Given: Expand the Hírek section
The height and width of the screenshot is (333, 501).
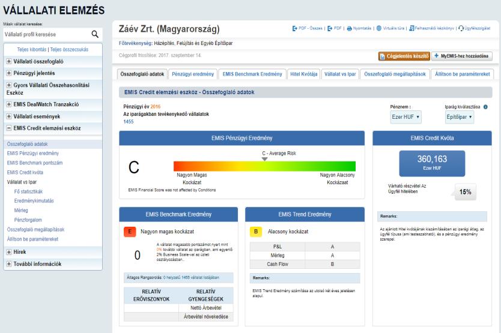Looking at the screenshot, I should pos(9,252).
